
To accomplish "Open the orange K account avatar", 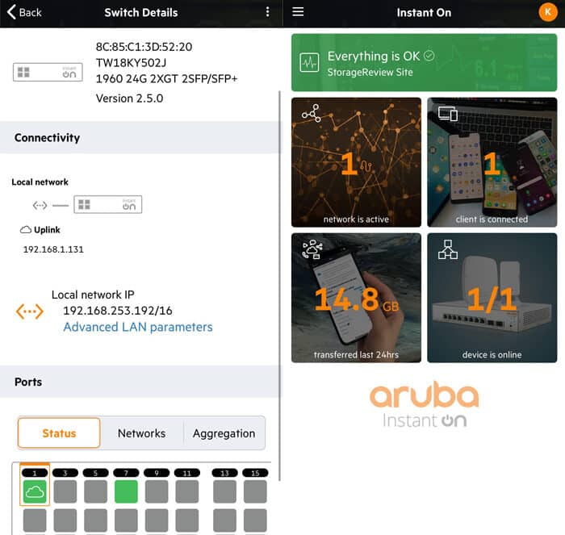I will 548,12.
